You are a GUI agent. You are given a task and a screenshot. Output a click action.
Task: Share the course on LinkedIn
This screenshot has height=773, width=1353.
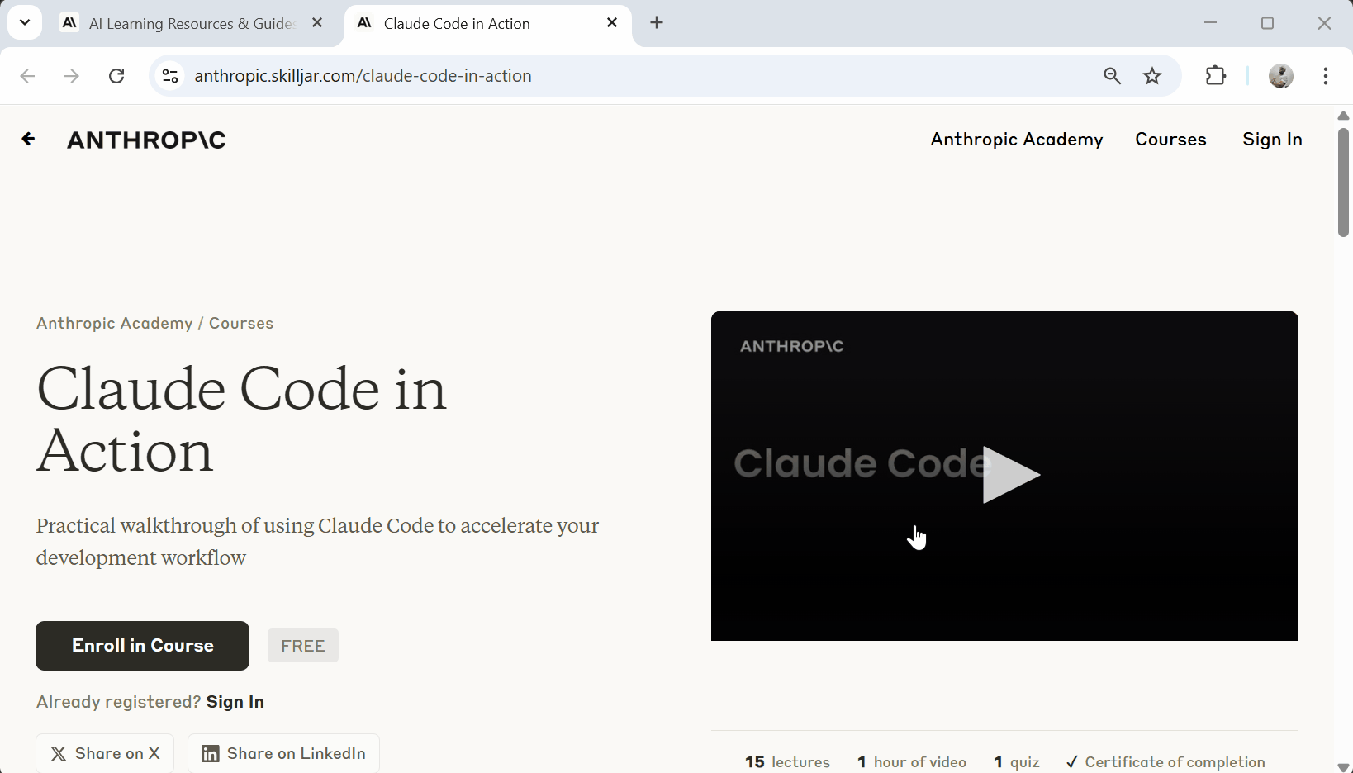(x=283, y=753)
